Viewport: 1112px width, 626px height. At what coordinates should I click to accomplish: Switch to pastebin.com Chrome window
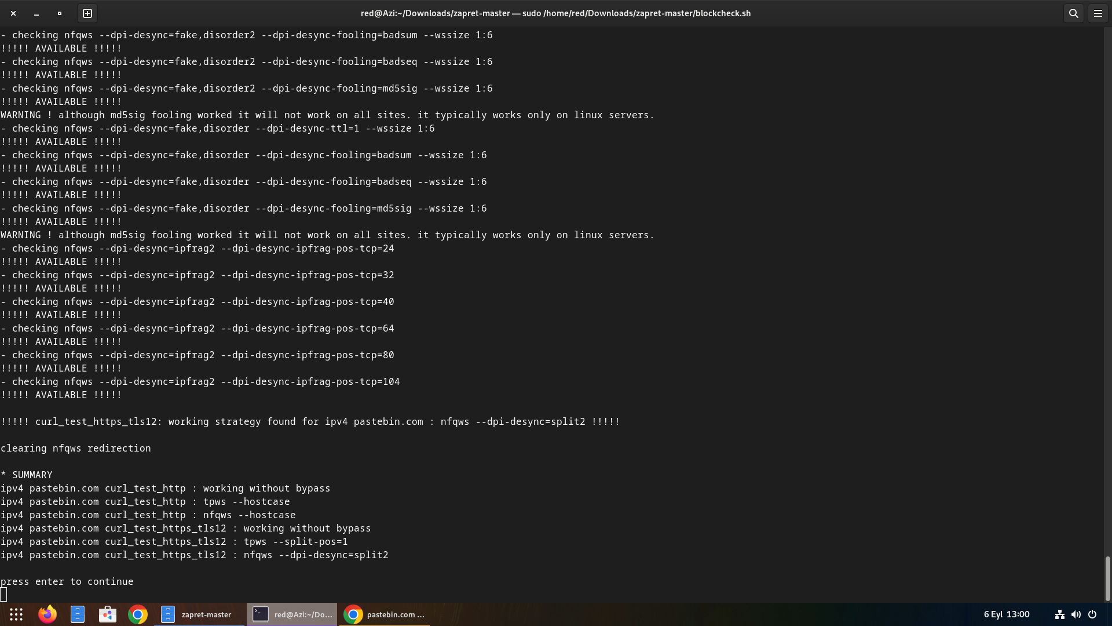(385, 614)
